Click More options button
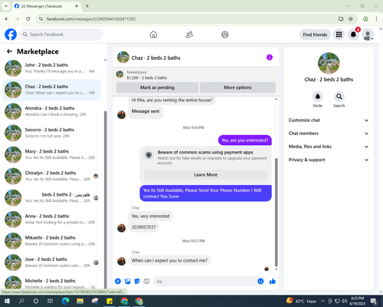Screen dimensions: 383x307 pyautogui.click(x=237, y=87)
